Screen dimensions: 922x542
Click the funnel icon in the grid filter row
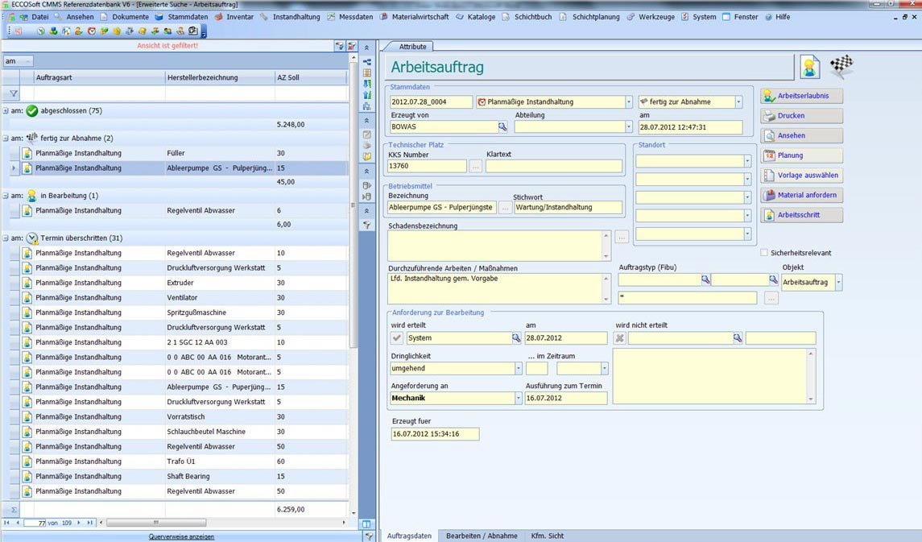tap(14, 93)
